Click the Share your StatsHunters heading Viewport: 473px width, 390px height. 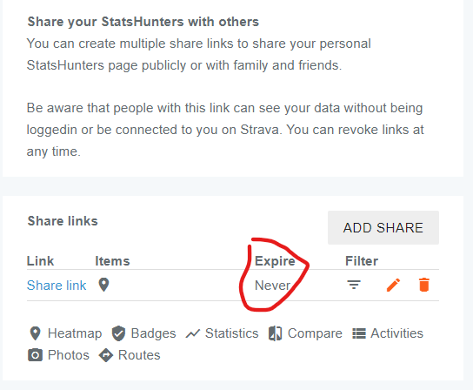click(x=143, y=22)
